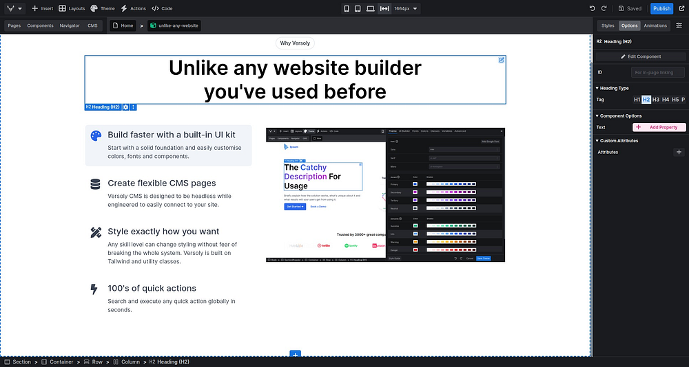Set heading tag to H1

pos(637,100)
